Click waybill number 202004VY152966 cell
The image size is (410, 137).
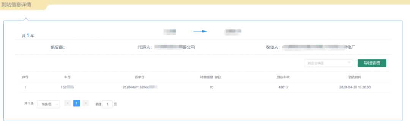(x=140, y=87)
